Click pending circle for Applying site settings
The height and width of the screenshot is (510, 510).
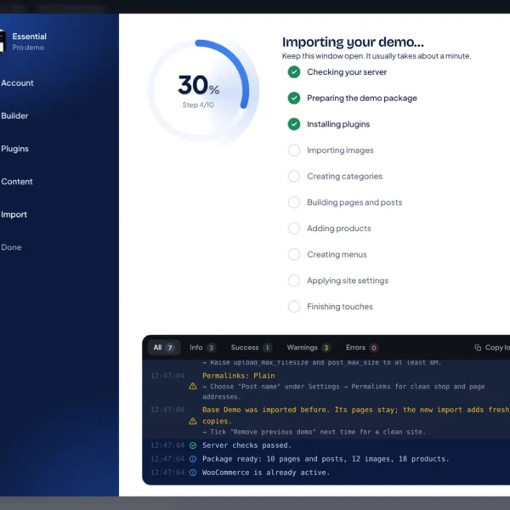294,280
